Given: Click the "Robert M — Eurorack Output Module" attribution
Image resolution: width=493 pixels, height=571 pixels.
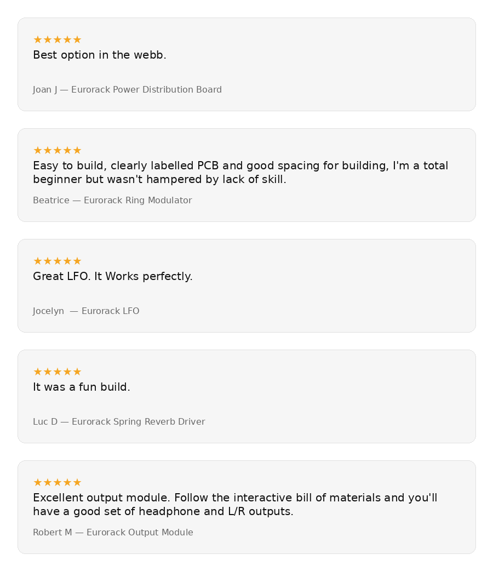Looking at the screenshot, I should pos(113,533).
